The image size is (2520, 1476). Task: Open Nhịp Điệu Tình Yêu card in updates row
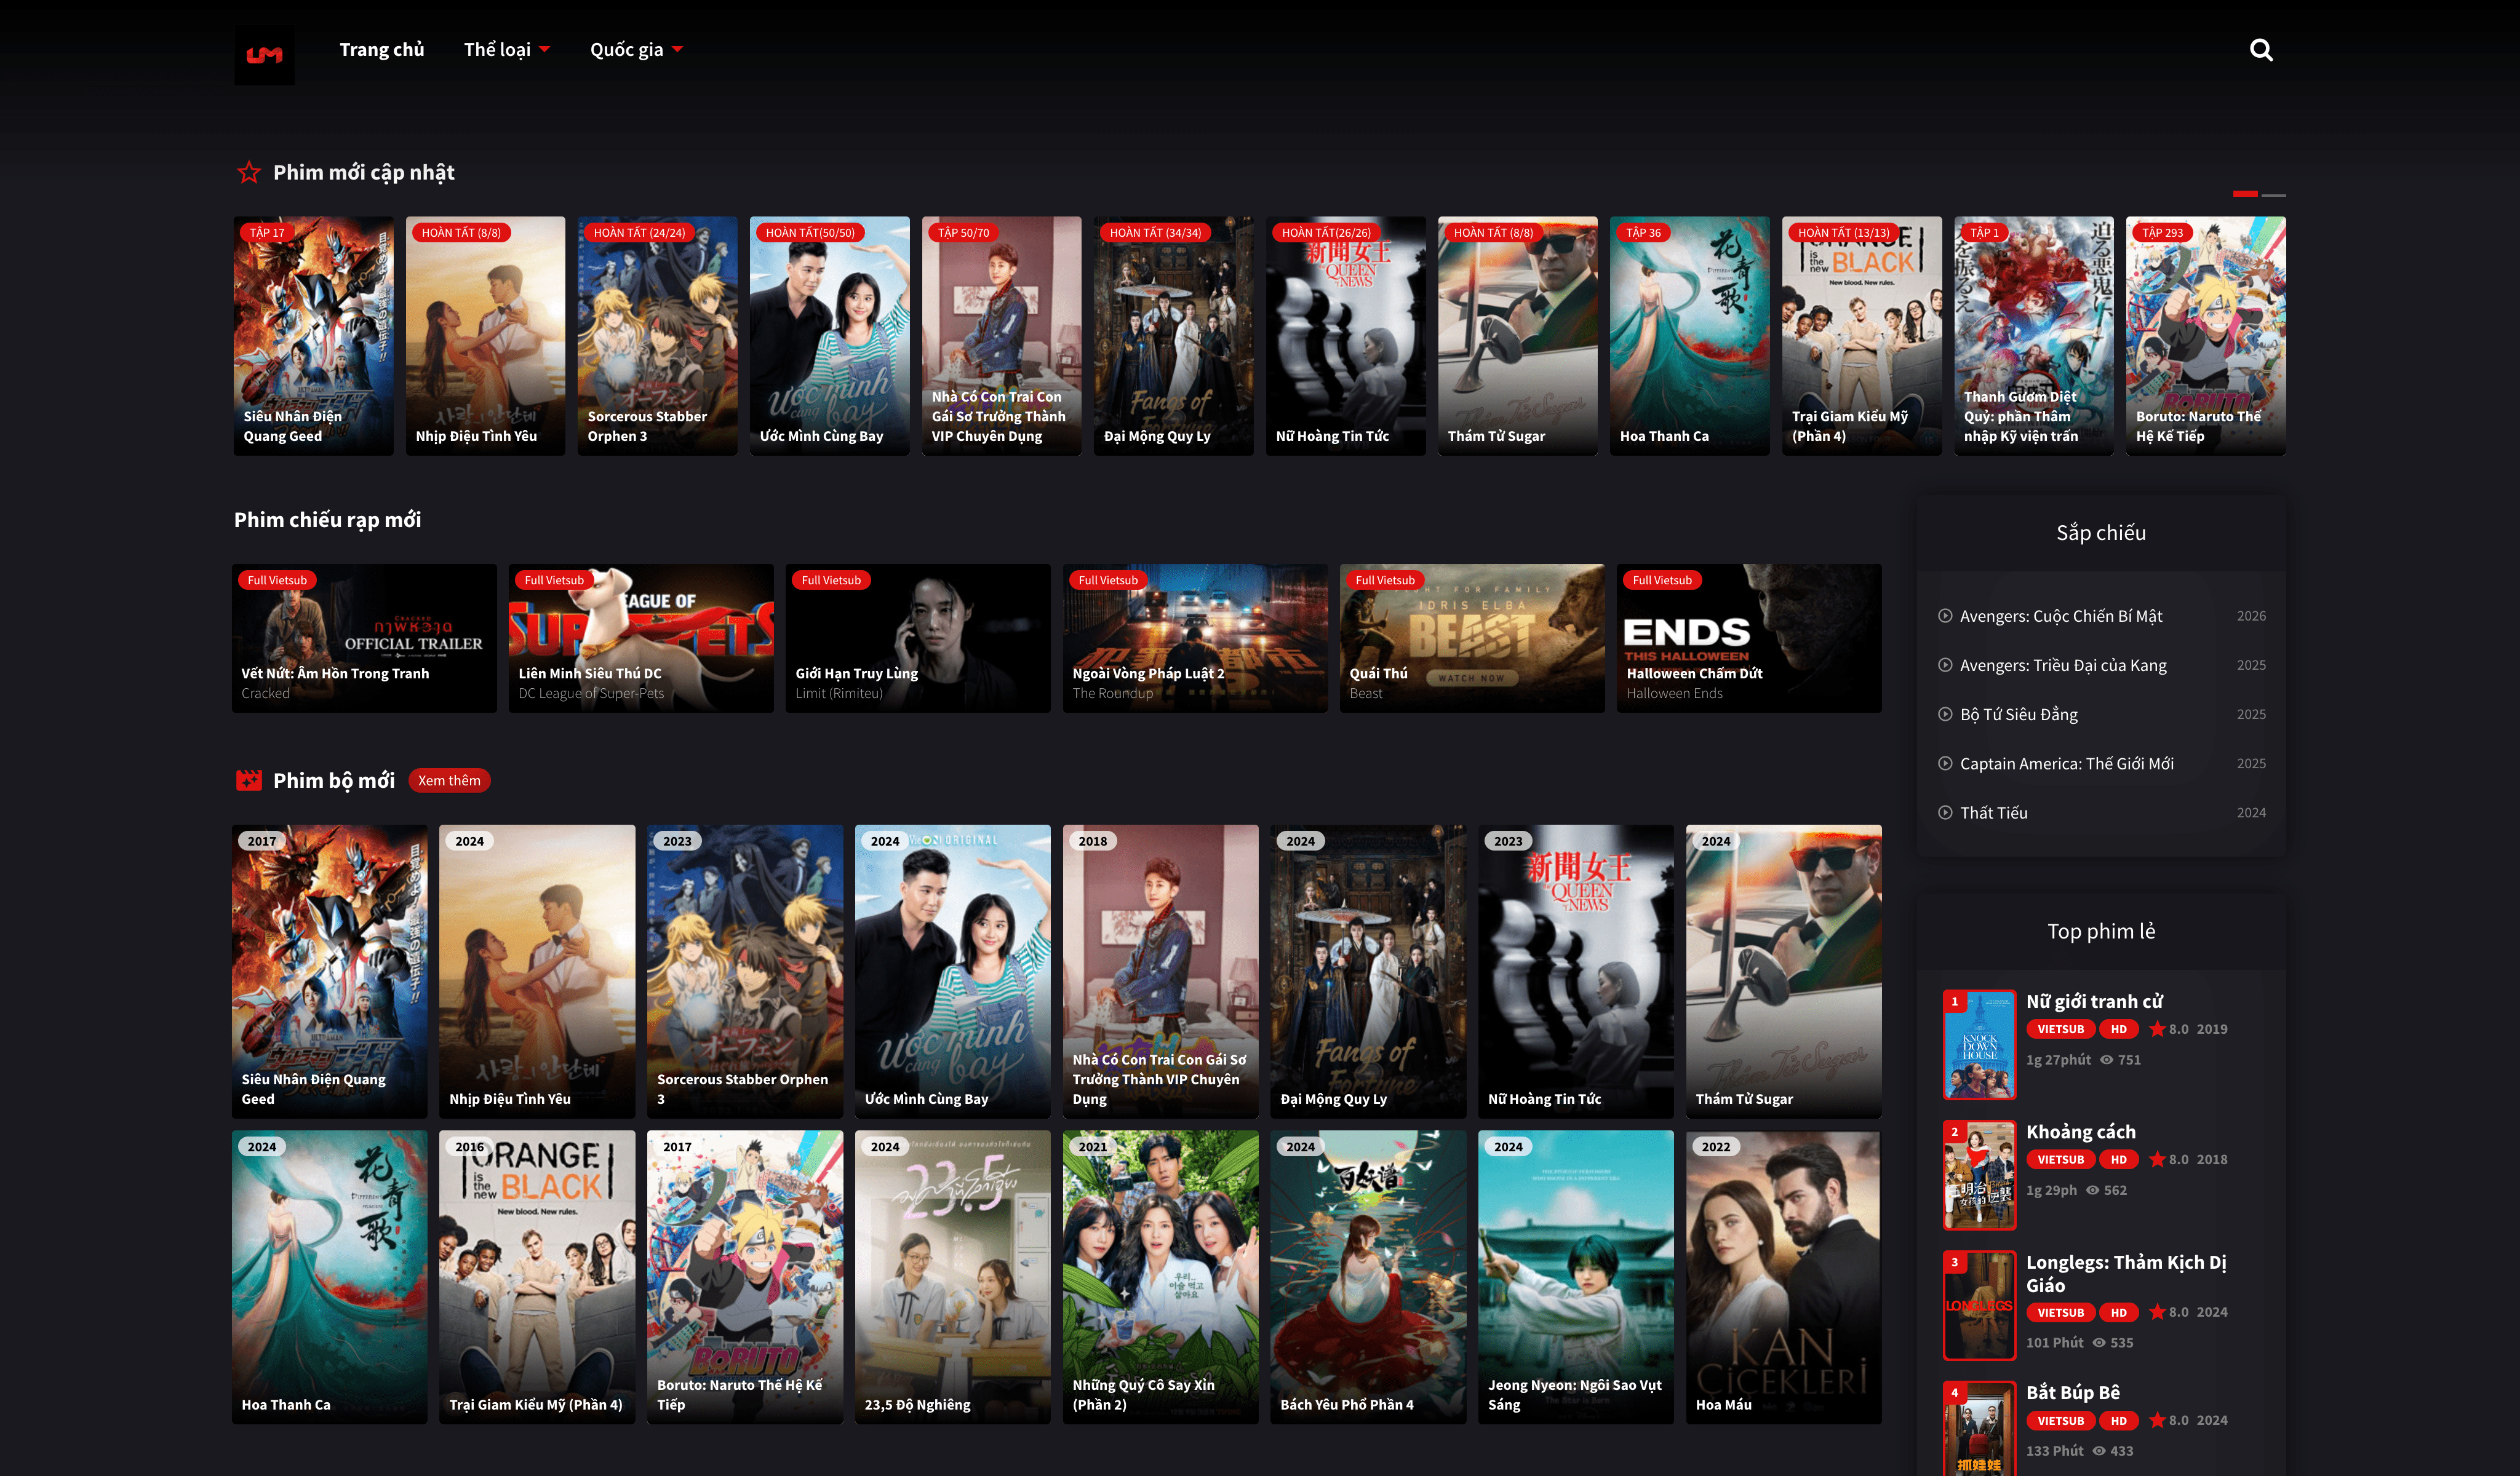tap(485, 336)
